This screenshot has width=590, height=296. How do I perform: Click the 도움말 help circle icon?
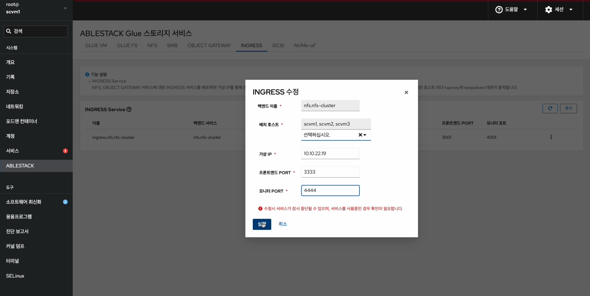[x=499, y=10]
